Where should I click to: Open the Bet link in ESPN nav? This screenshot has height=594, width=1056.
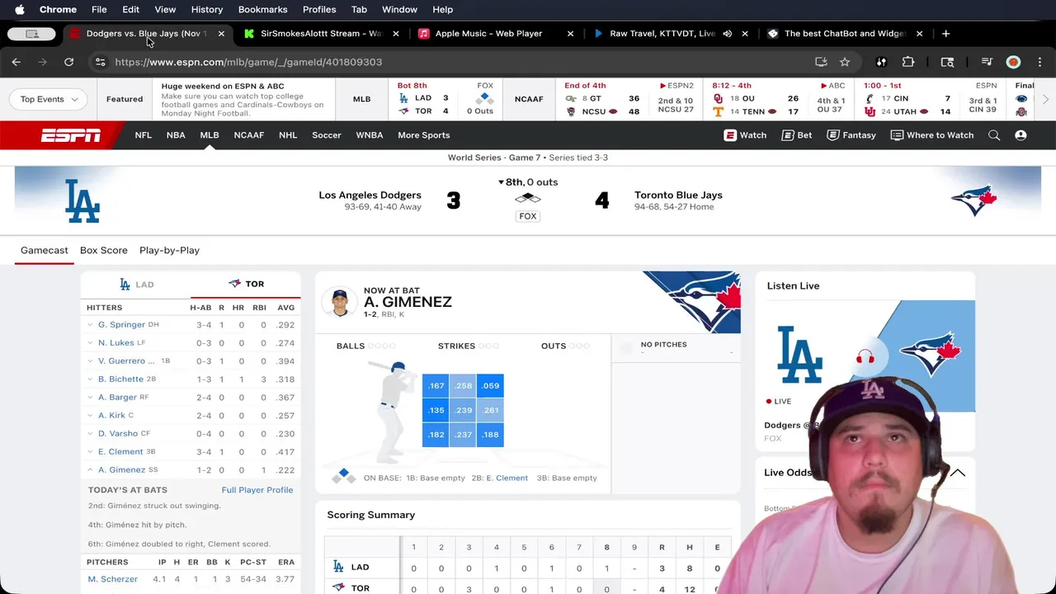click(796, 135)
